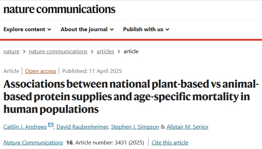Click the email envelope icon beside Caitlin J. Andrews
Viewport: 262px width, 149px height.
click(51, 125)
